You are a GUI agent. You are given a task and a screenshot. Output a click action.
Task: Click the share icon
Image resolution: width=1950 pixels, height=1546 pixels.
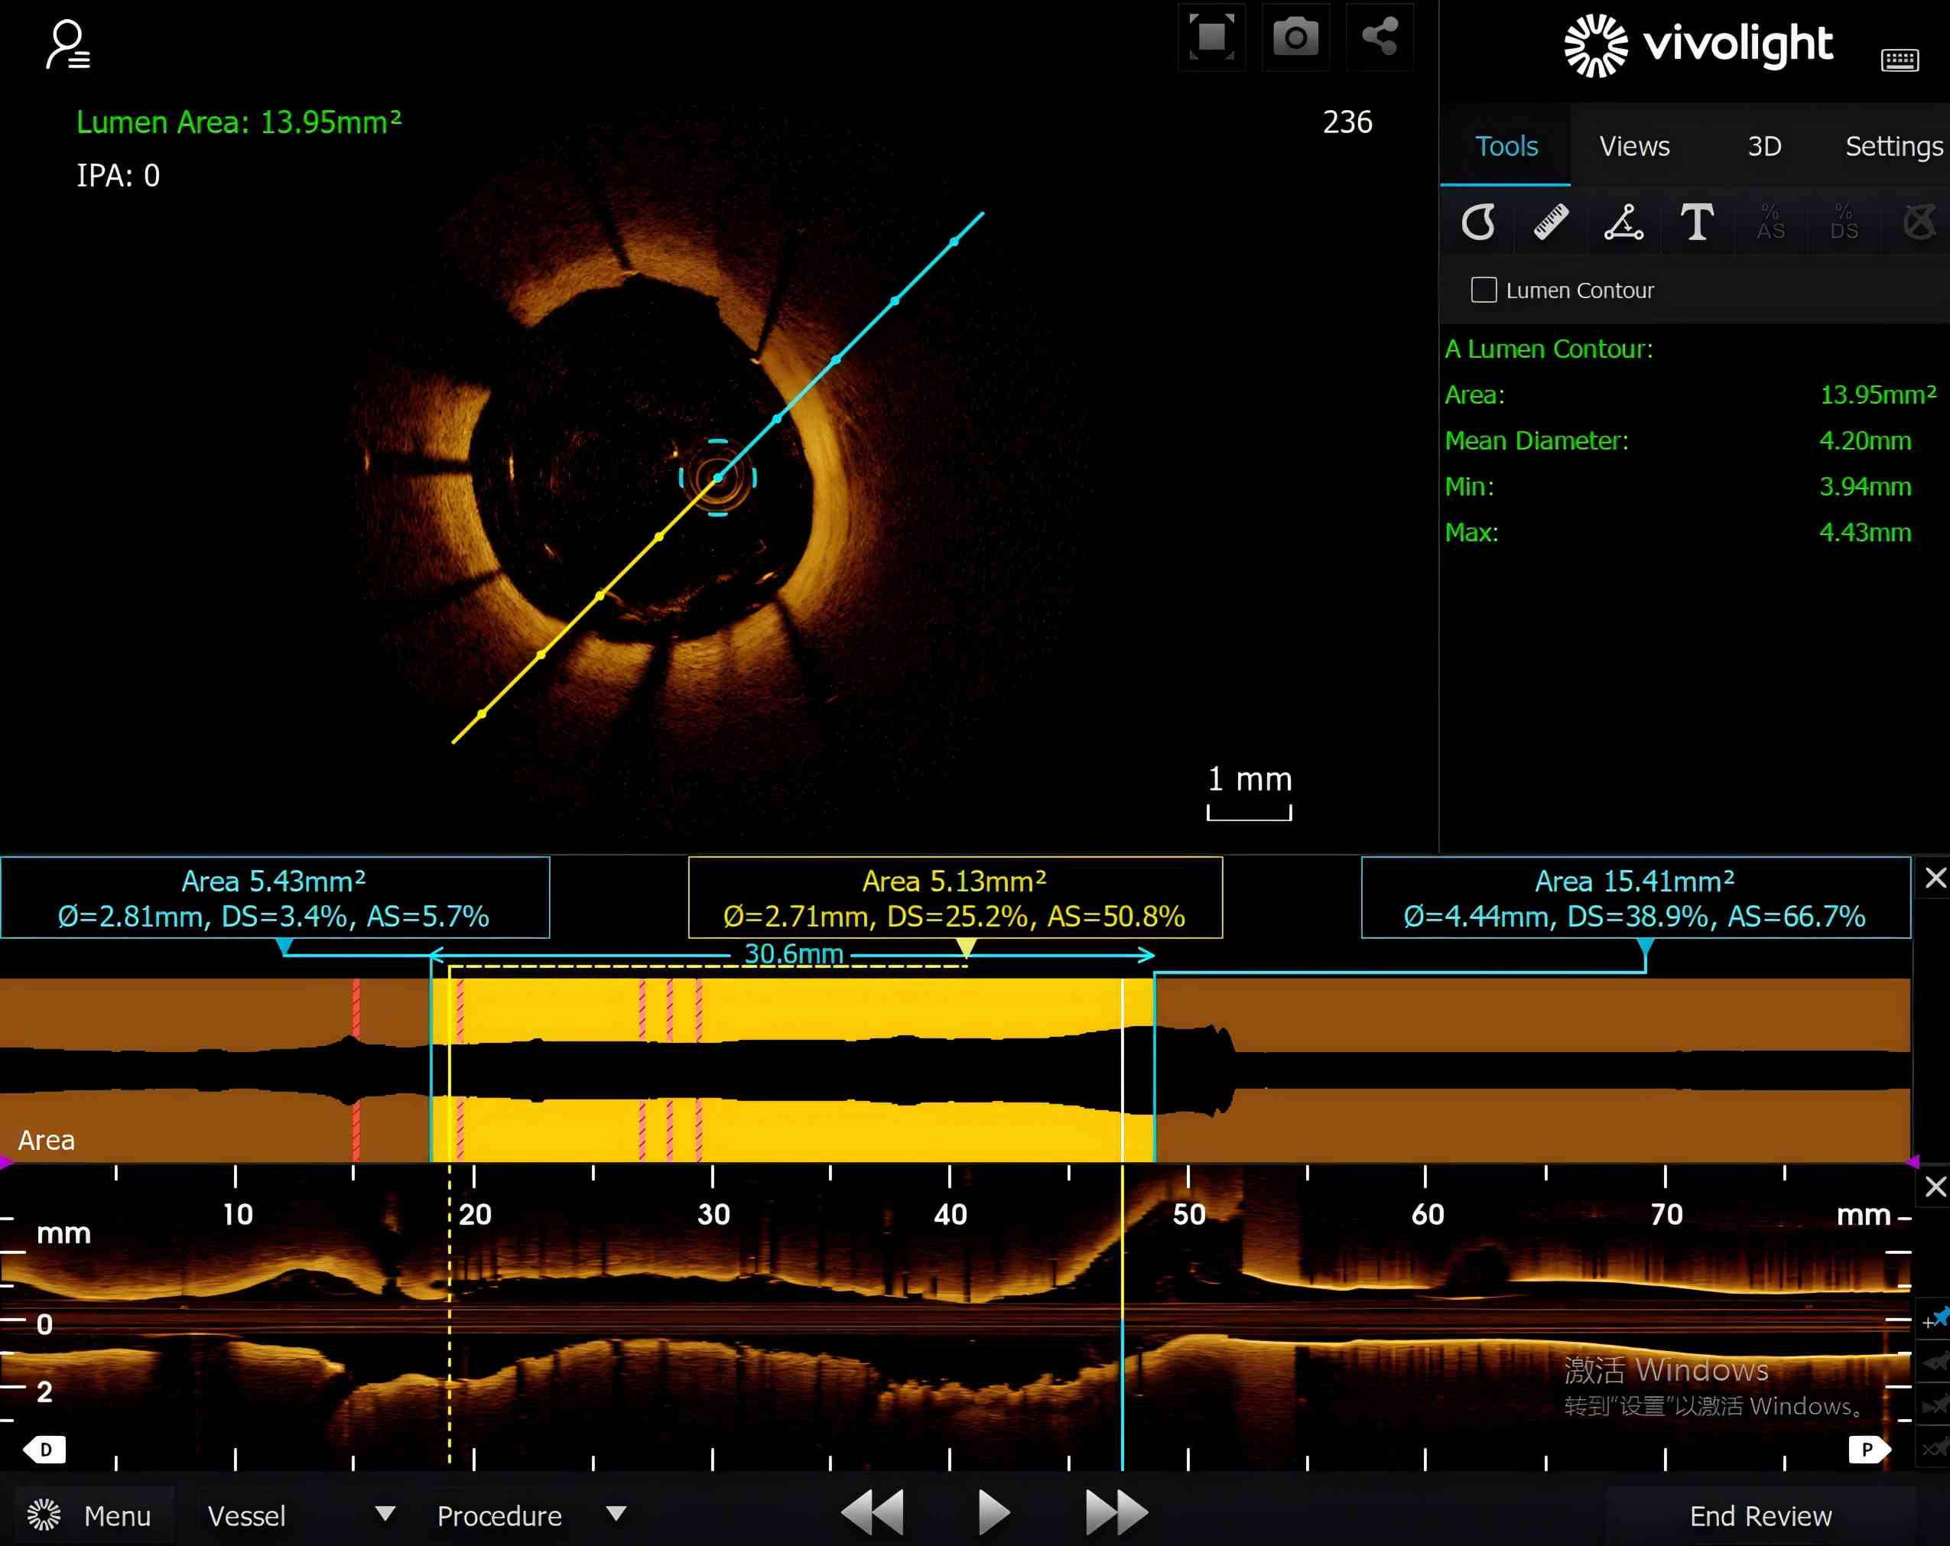(1380, 38)
